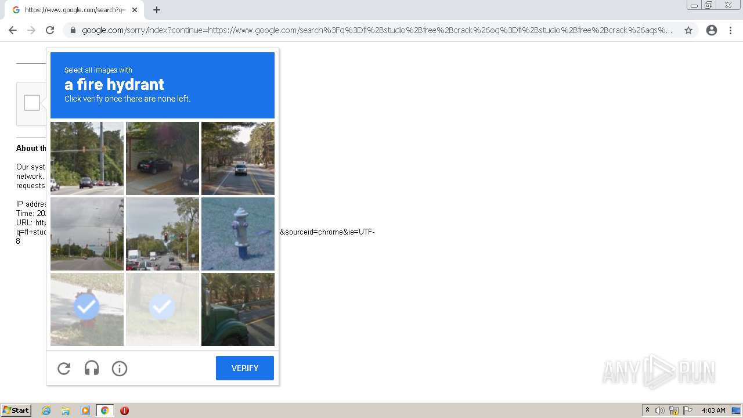The width and height of the screenshot is (743, 418).
Task: Show hidden tray icons arrow
Action: (x=647, y=410)
